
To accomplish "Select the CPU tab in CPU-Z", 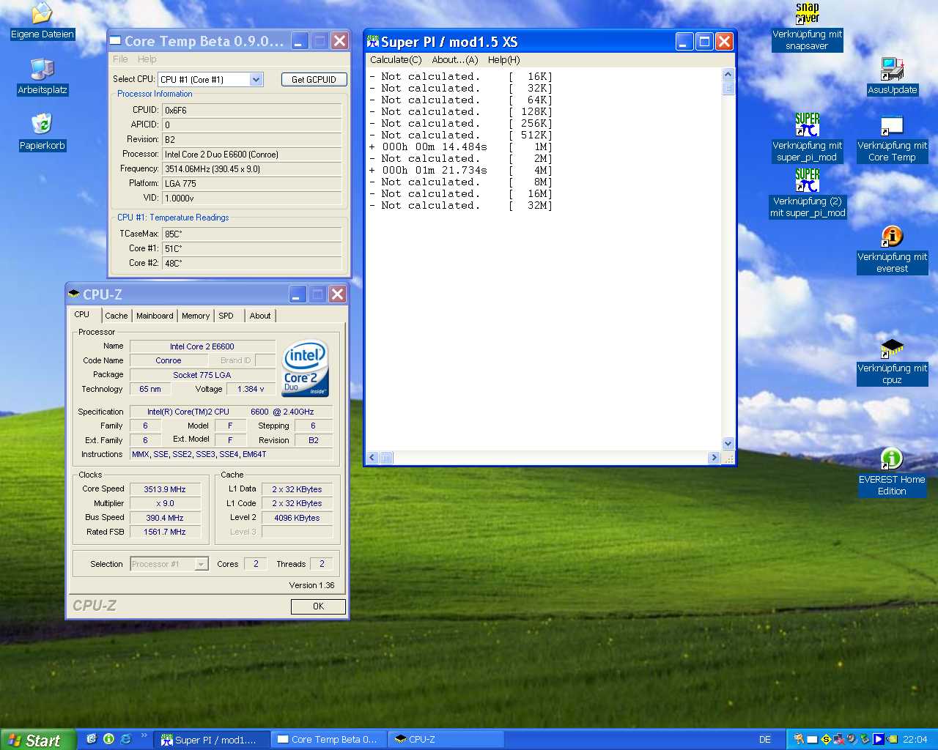I will click(x=82, y=314).
